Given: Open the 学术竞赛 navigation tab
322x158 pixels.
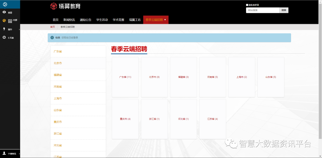Looking at the screenshot, I should 118,20.
